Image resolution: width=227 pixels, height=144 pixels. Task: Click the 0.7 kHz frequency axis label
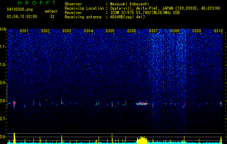[x=3, y=119]
